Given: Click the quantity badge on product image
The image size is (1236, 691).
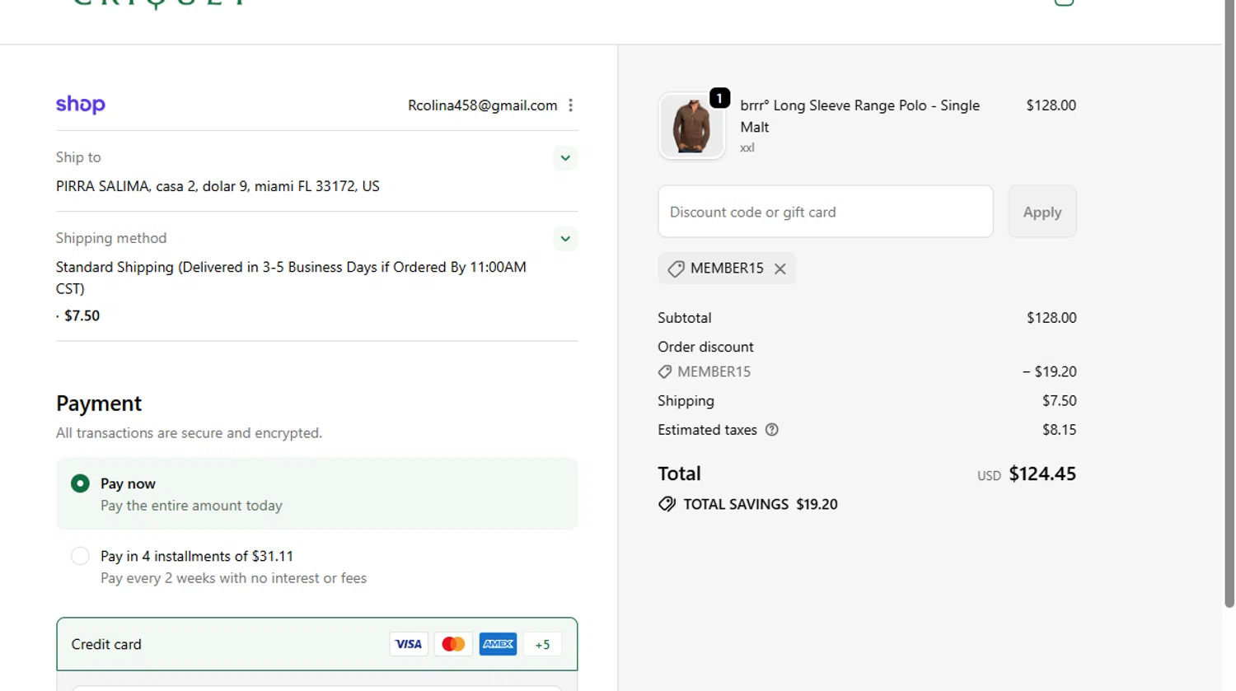Looking at the screenshot, I should pos(719,98).
